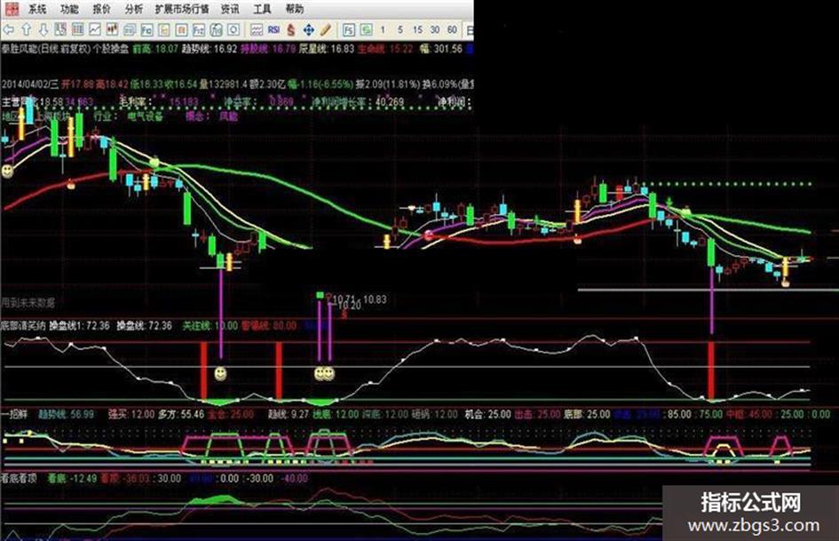Click the circle O toolbar icon

click(x=233, y=30)
